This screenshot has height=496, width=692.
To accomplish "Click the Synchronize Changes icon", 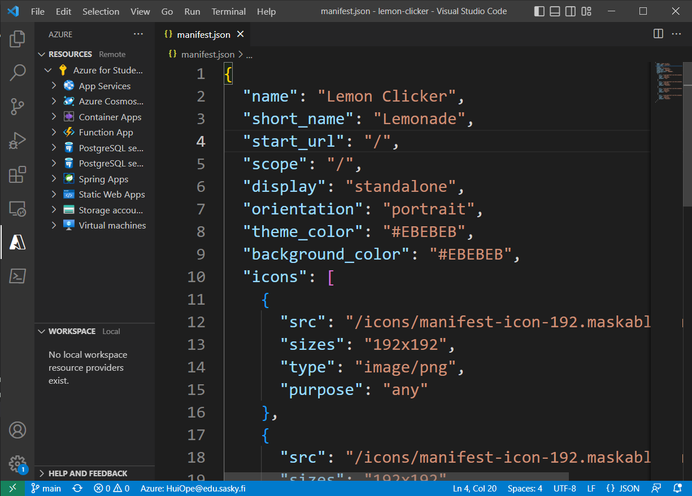I will pos(78,489).
